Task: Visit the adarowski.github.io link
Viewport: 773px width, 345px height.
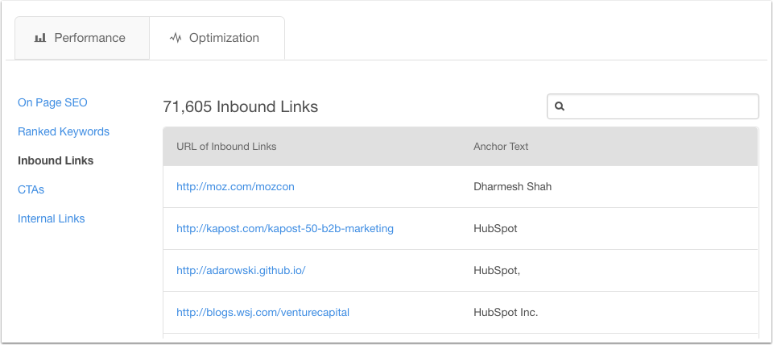Action: click(241, 271)
